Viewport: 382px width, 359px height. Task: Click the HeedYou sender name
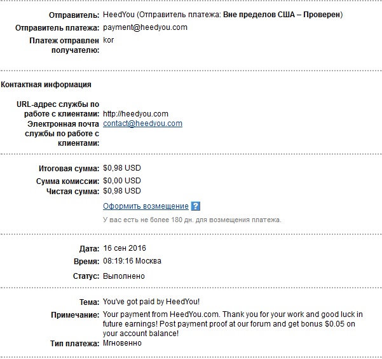click(119, 15)
